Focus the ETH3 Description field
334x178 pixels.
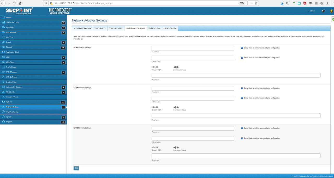pyautogui.click(x=236, y=75)
